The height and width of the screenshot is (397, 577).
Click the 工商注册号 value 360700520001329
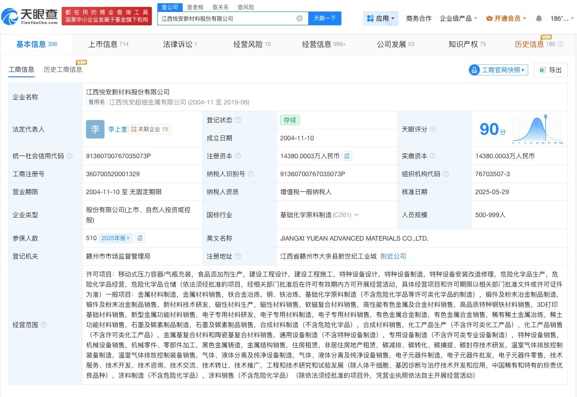[x=113, y=174]
